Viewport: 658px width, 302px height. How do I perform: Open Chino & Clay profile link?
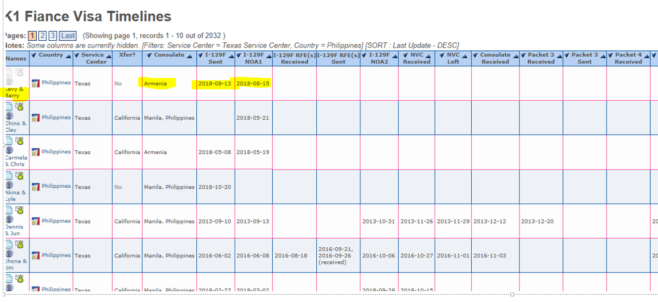[x=15, y=127]
